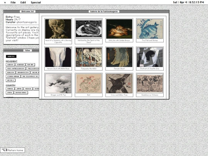Open Portrait of Josette Gris artwork
This screenshot has width=208, height=156.
(150, 59)
